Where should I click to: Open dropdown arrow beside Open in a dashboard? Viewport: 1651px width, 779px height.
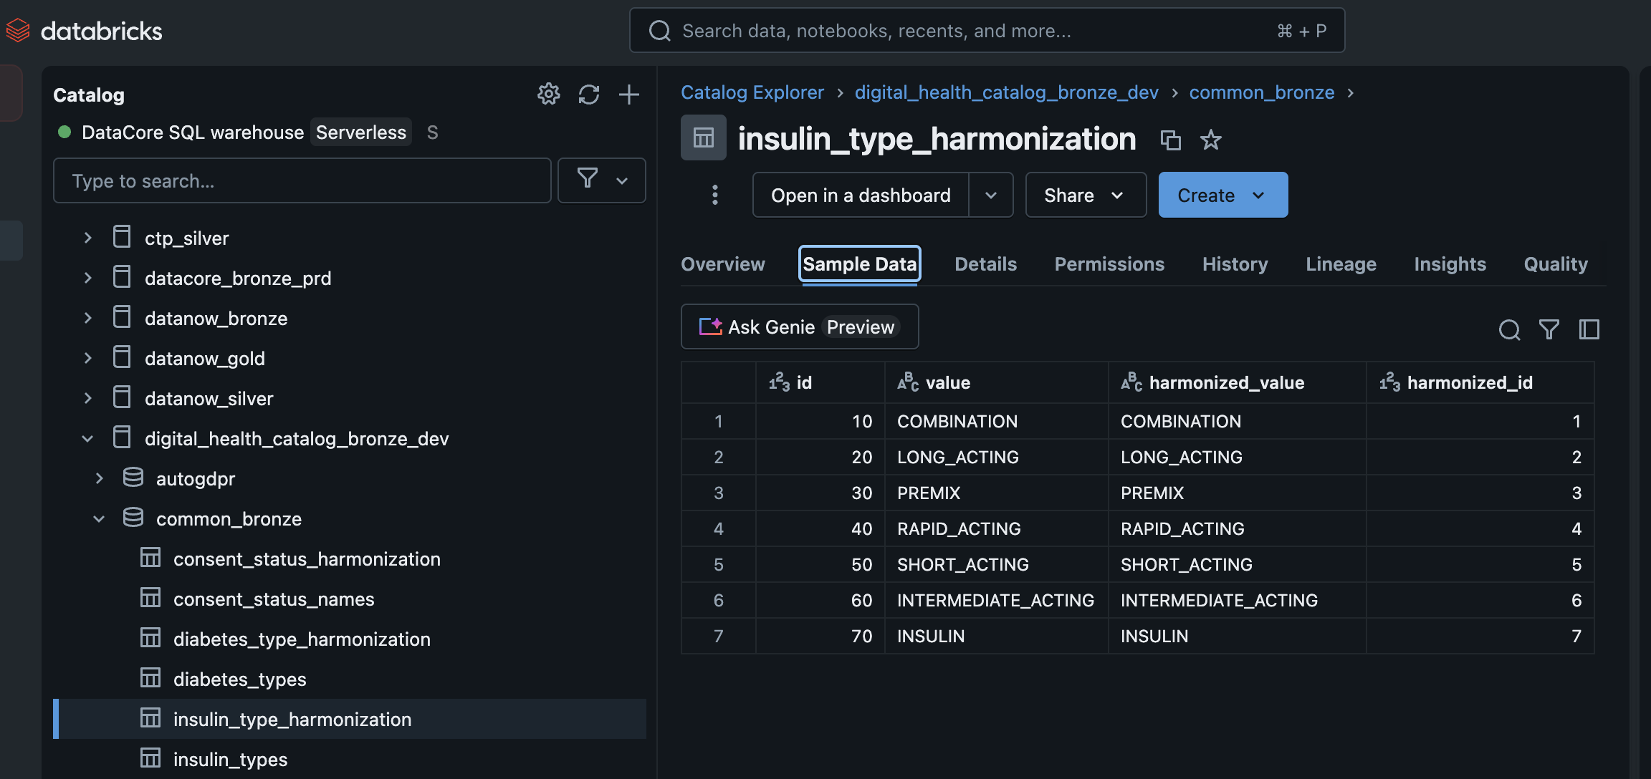(x=991, y=195)
